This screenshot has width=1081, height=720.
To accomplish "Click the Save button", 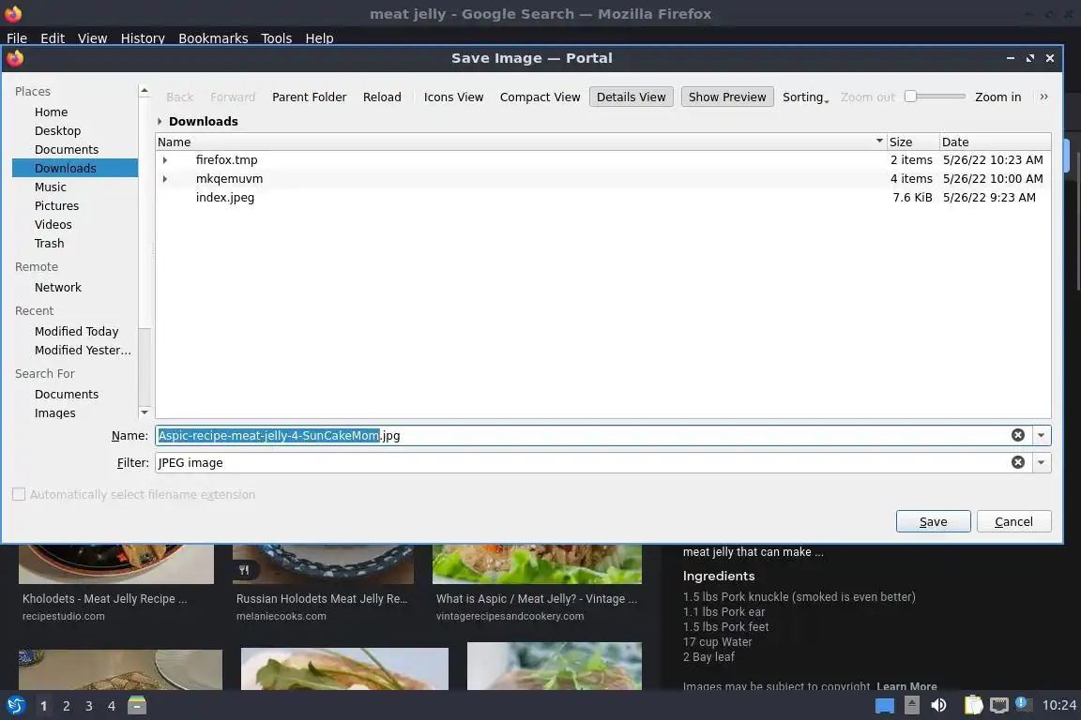I will [934, 521].
